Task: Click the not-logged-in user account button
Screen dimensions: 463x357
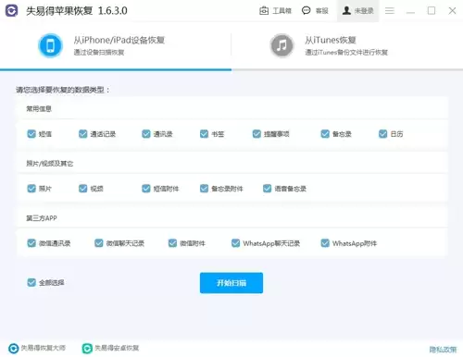Action: pos(357,11)
